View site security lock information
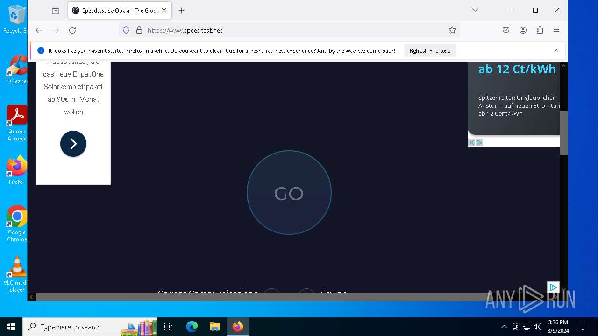 tap(139, 30)
